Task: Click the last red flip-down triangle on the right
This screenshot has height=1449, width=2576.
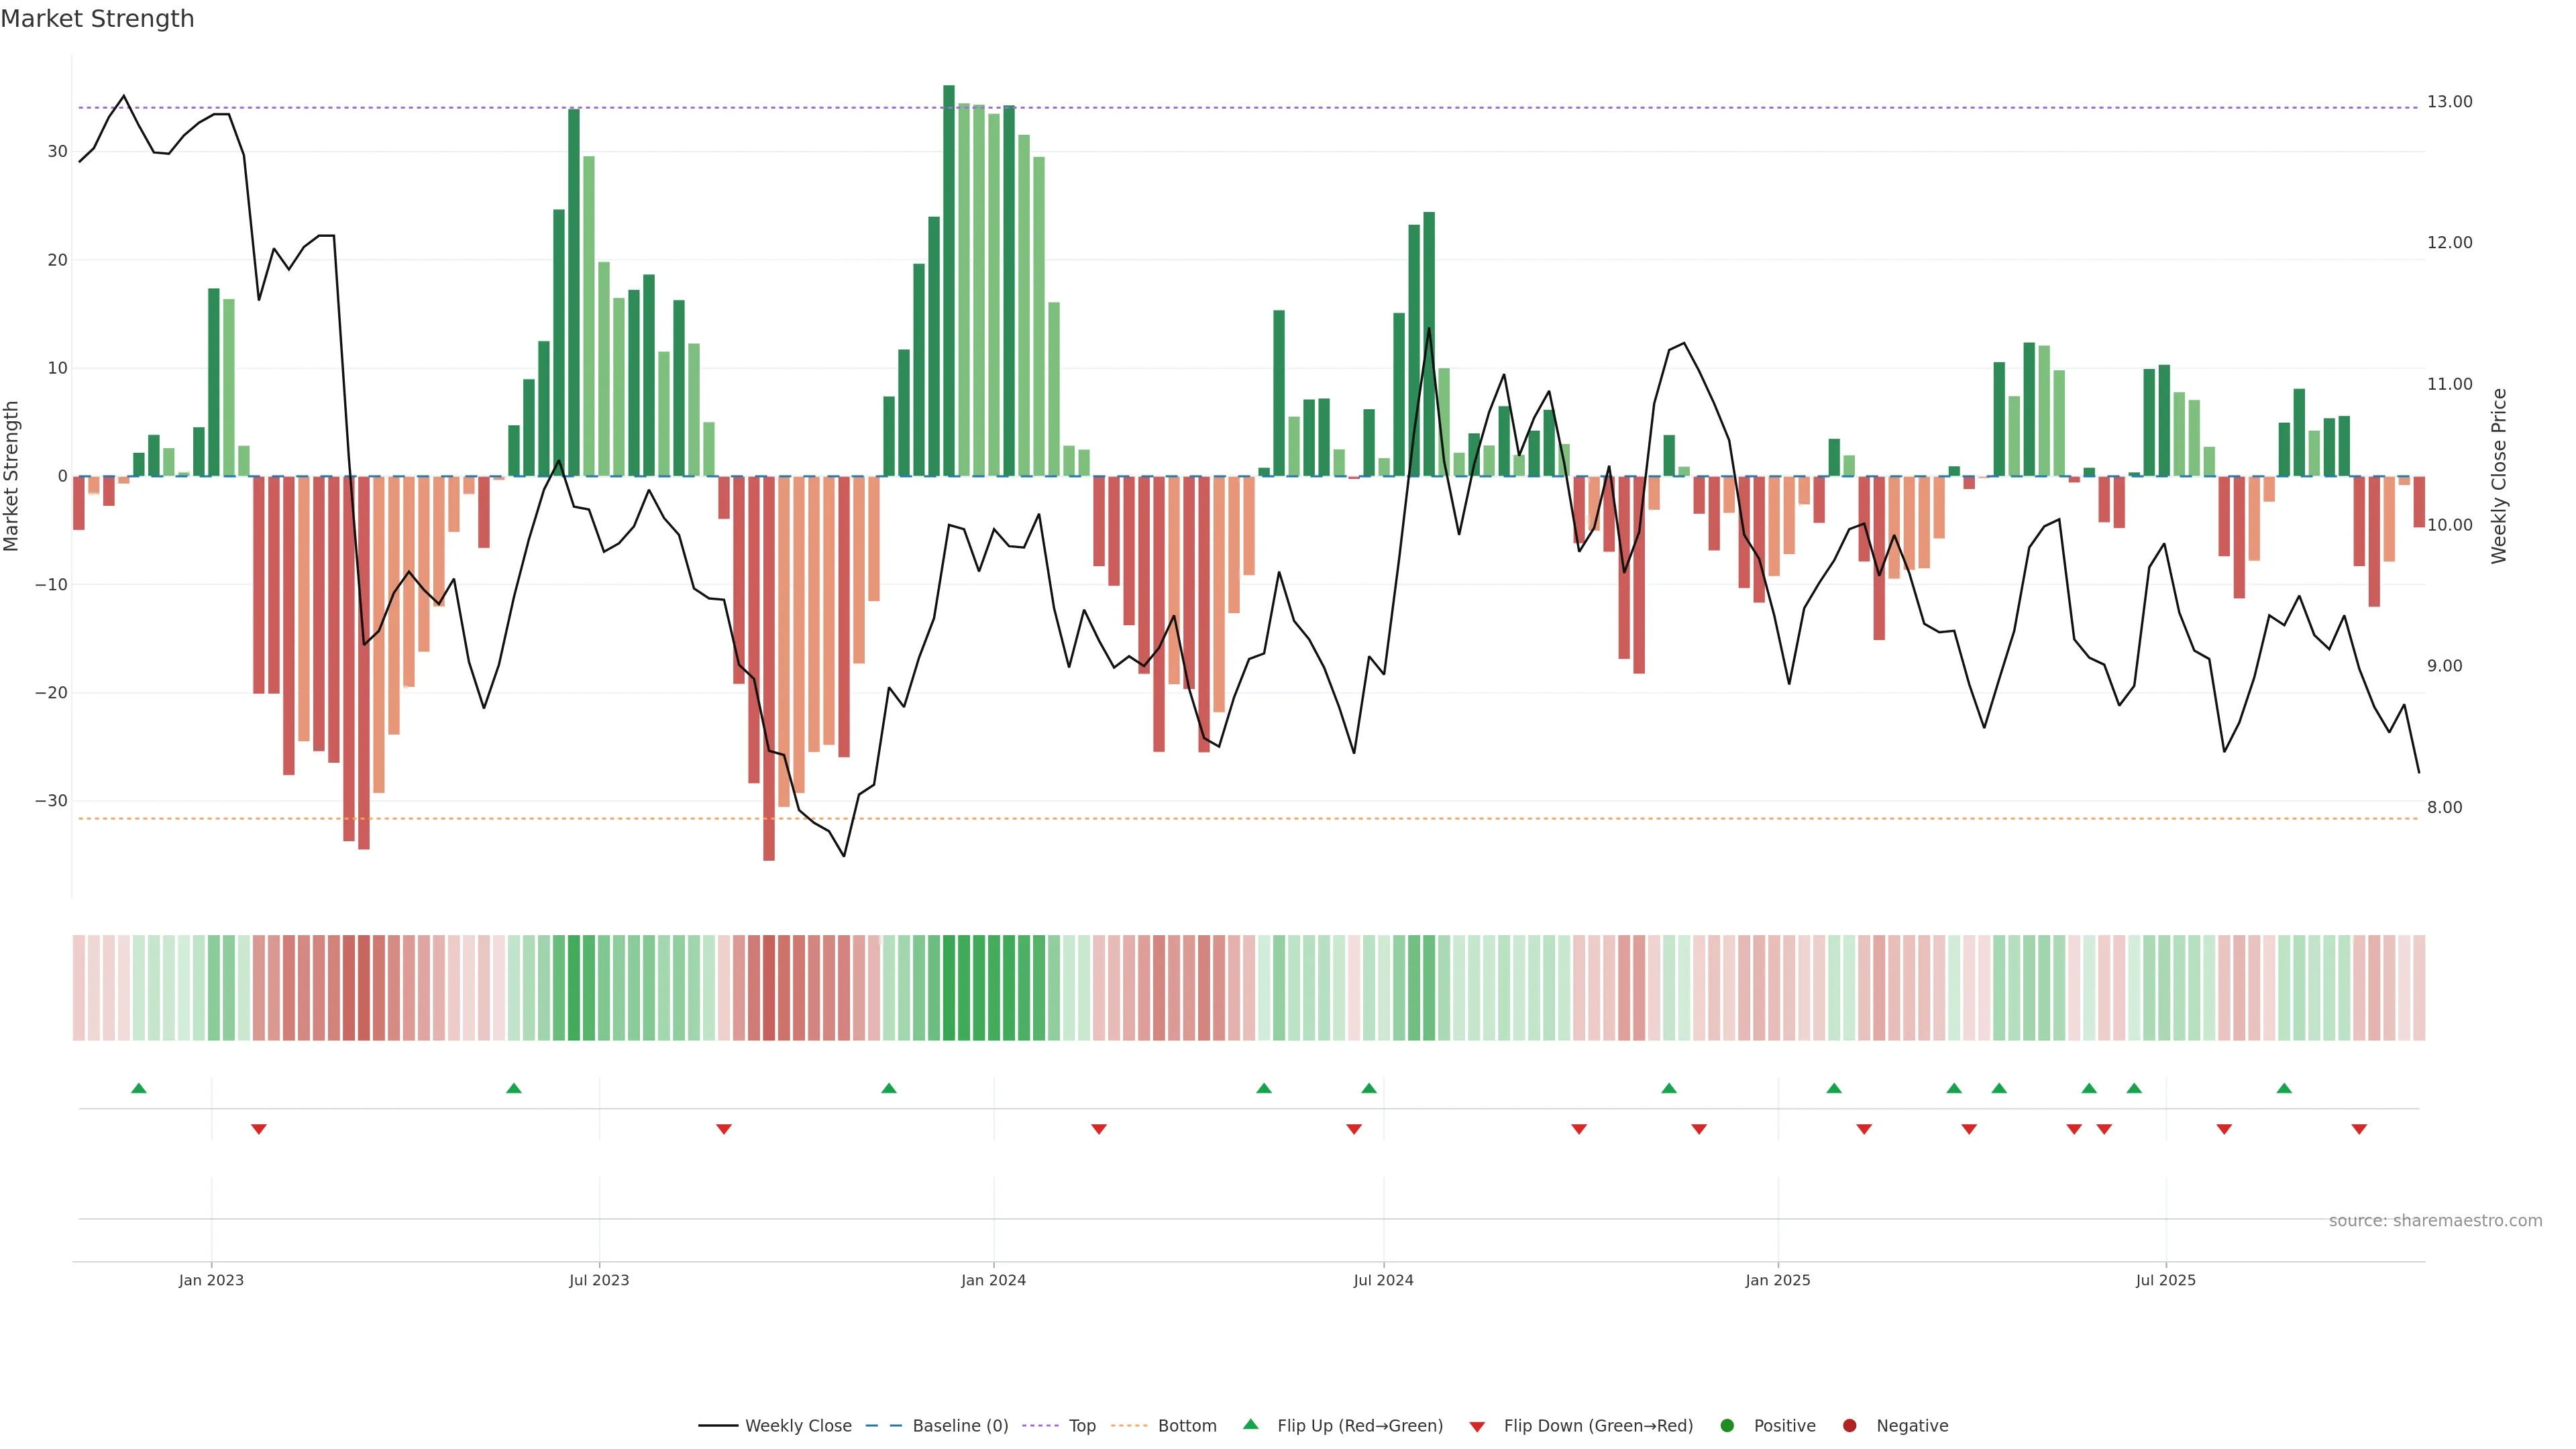Action: (2359, 1129)
